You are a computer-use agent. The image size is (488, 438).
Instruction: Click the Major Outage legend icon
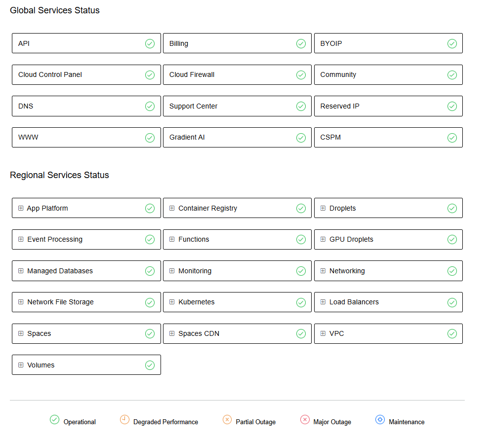tap(305, 419)
